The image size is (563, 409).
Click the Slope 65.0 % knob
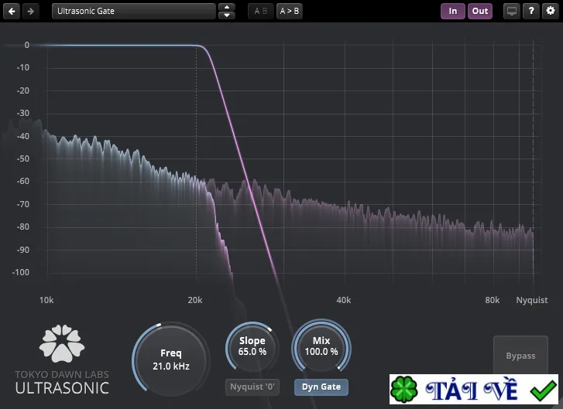(252, 346)
